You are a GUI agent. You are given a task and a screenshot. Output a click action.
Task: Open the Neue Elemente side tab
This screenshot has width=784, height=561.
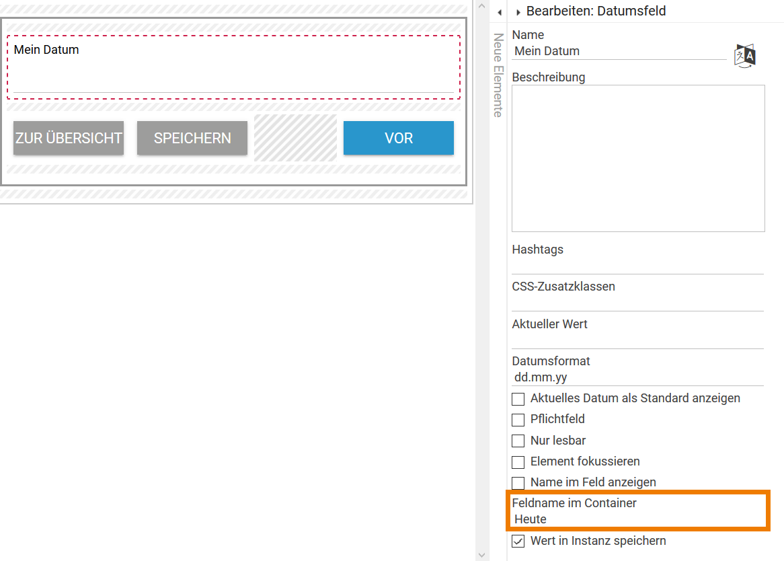[498, 75]
